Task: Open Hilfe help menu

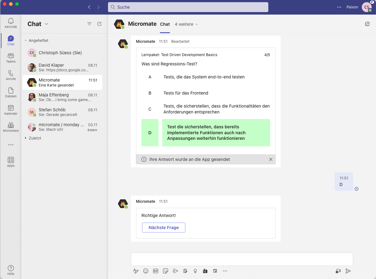Action: click(11, 270)
